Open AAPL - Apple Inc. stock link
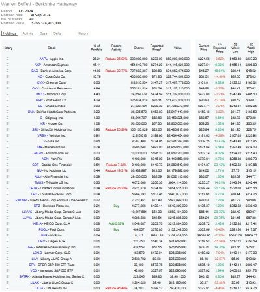The image size is (260, 292). [51, 59]
